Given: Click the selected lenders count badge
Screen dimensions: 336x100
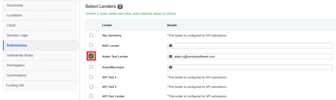Looking at the screenshot, I should [120, 6].
